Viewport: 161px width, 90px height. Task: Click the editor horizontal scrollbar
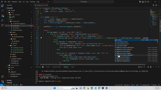tap(93, 64)
